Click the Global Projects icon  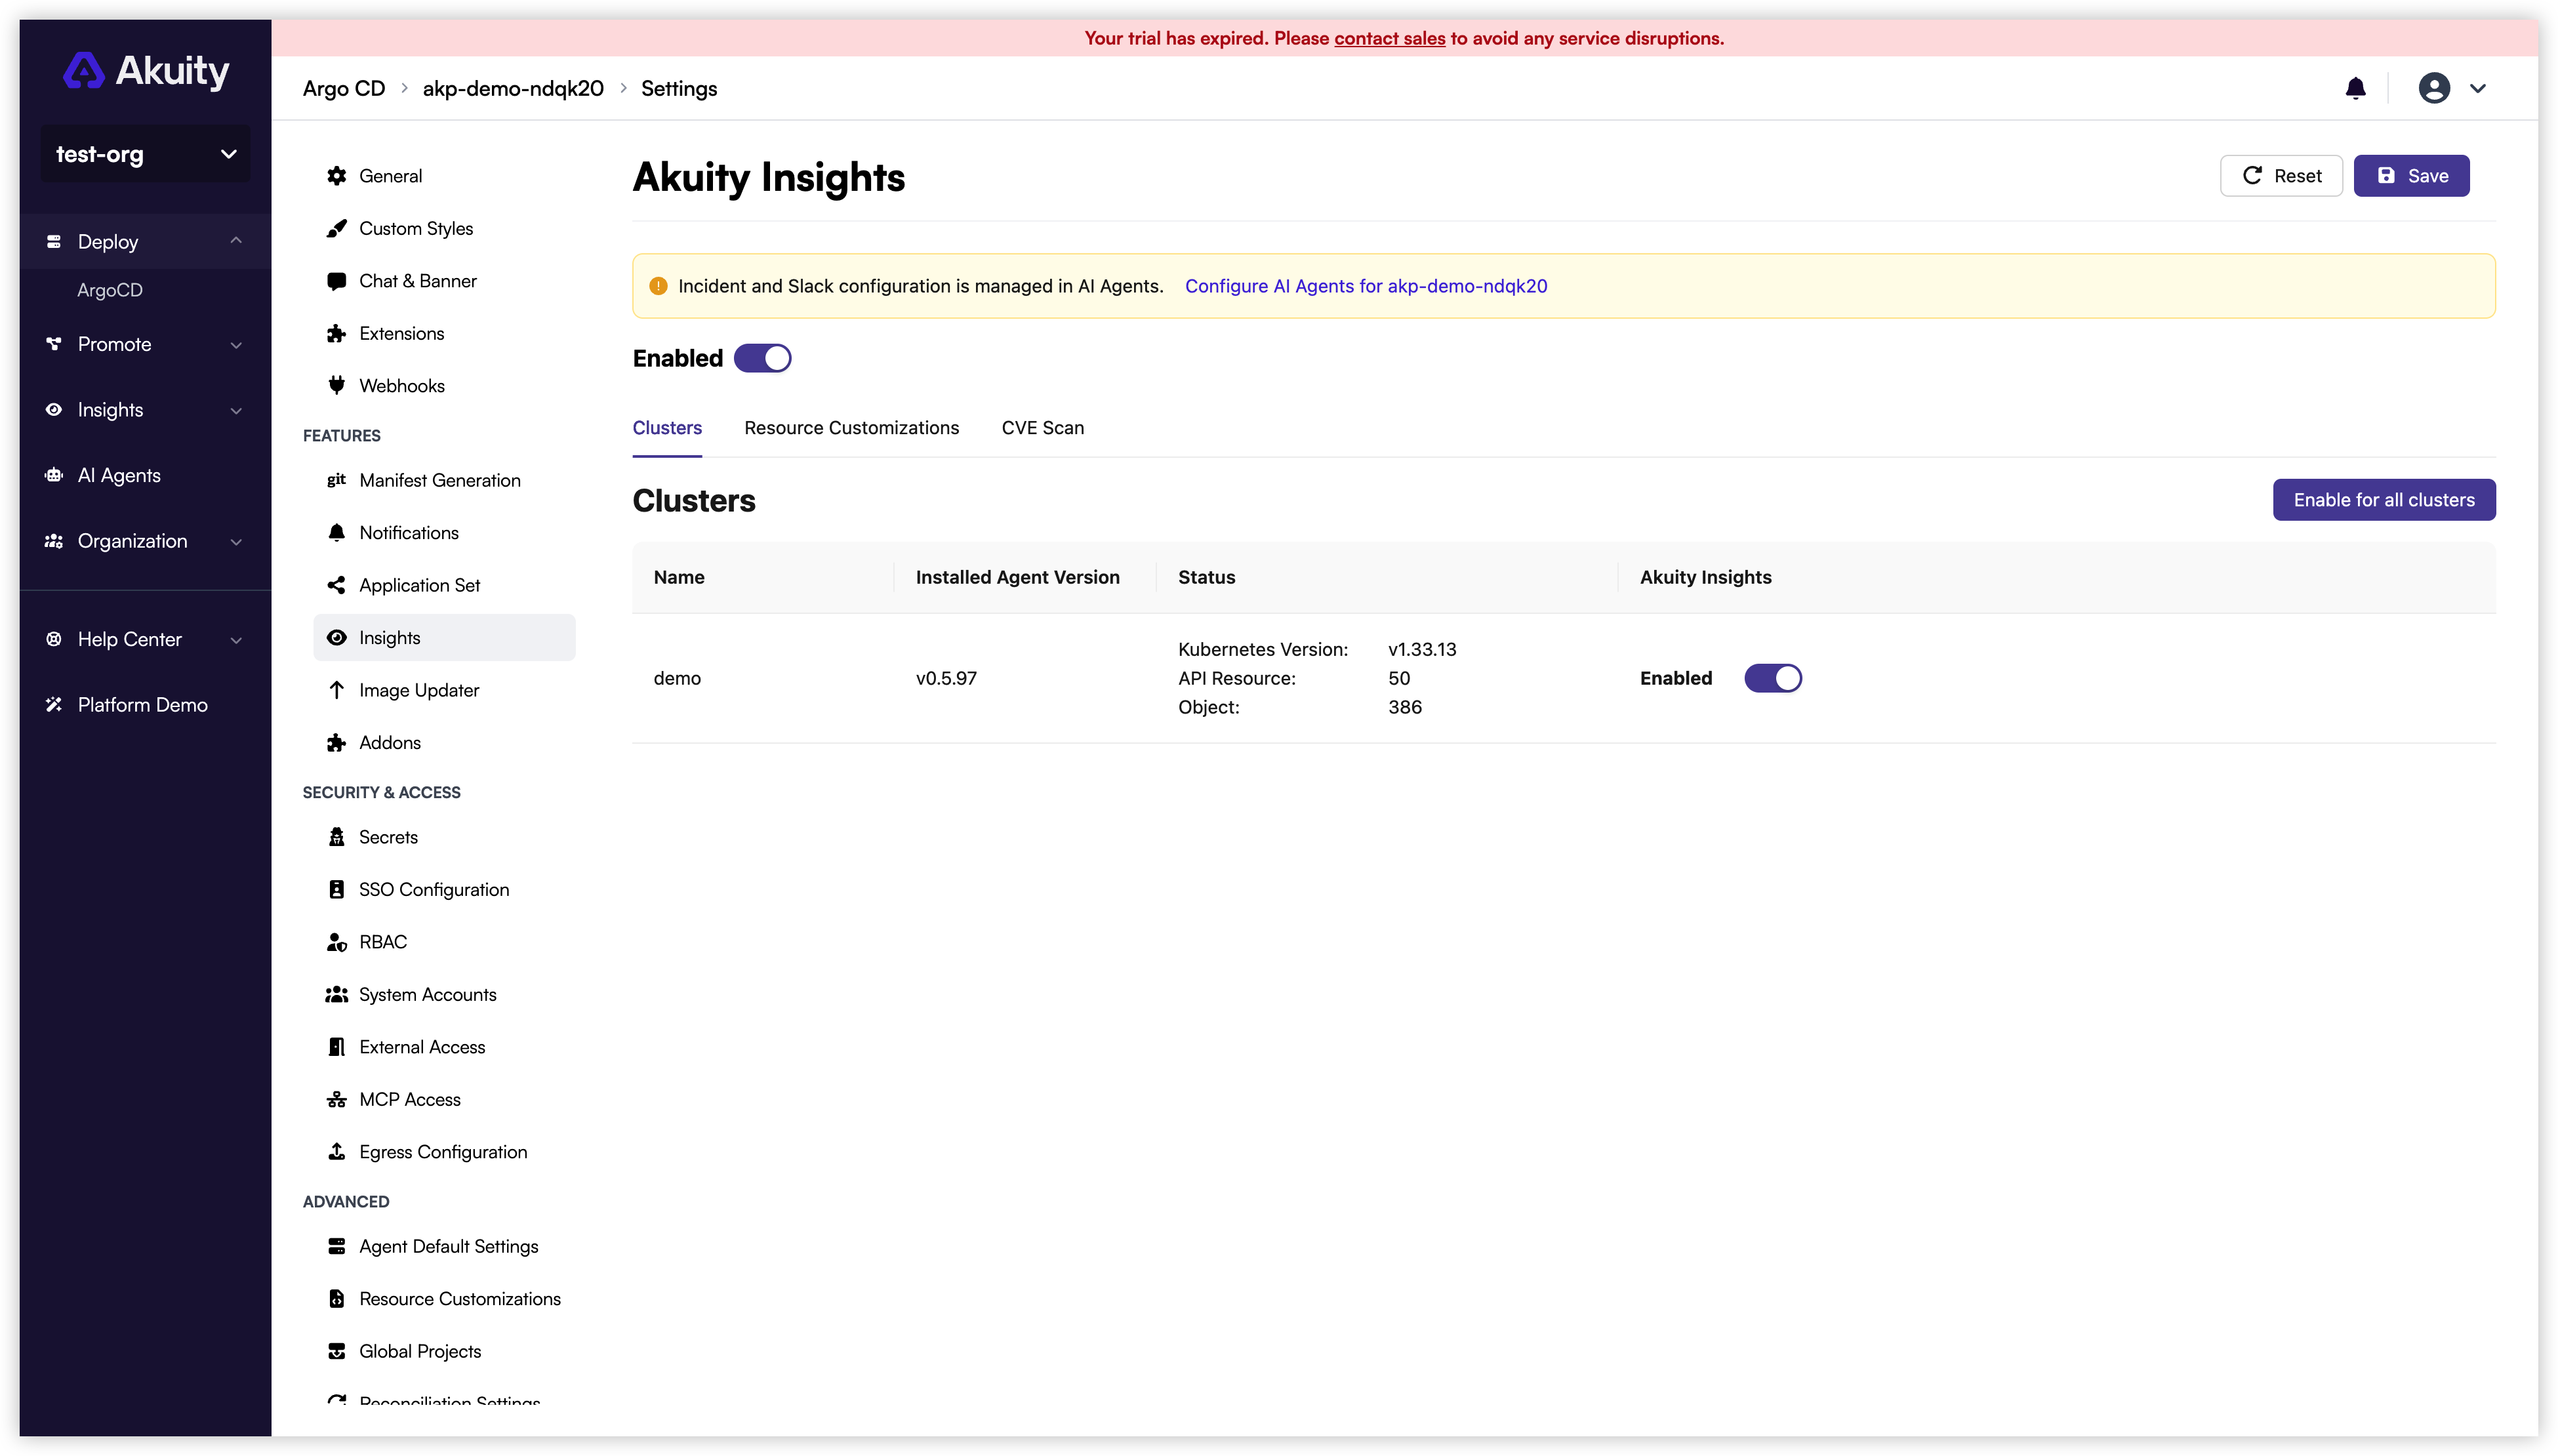[337, 1352]
